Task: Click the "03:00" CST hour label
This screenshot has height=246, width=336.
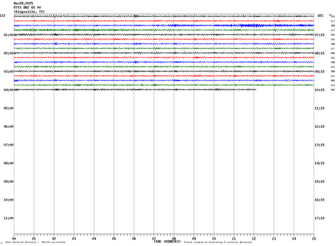Action: (9, 72)
